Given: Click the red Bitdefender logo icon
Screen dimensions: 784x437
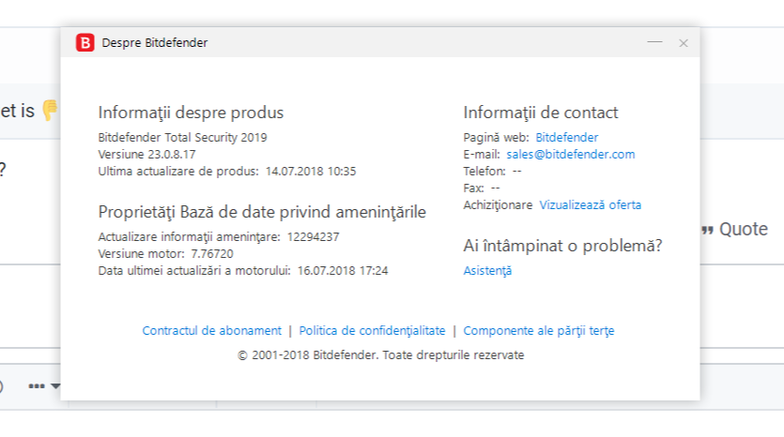Looking at the screenshot, I should coord(85,42).
